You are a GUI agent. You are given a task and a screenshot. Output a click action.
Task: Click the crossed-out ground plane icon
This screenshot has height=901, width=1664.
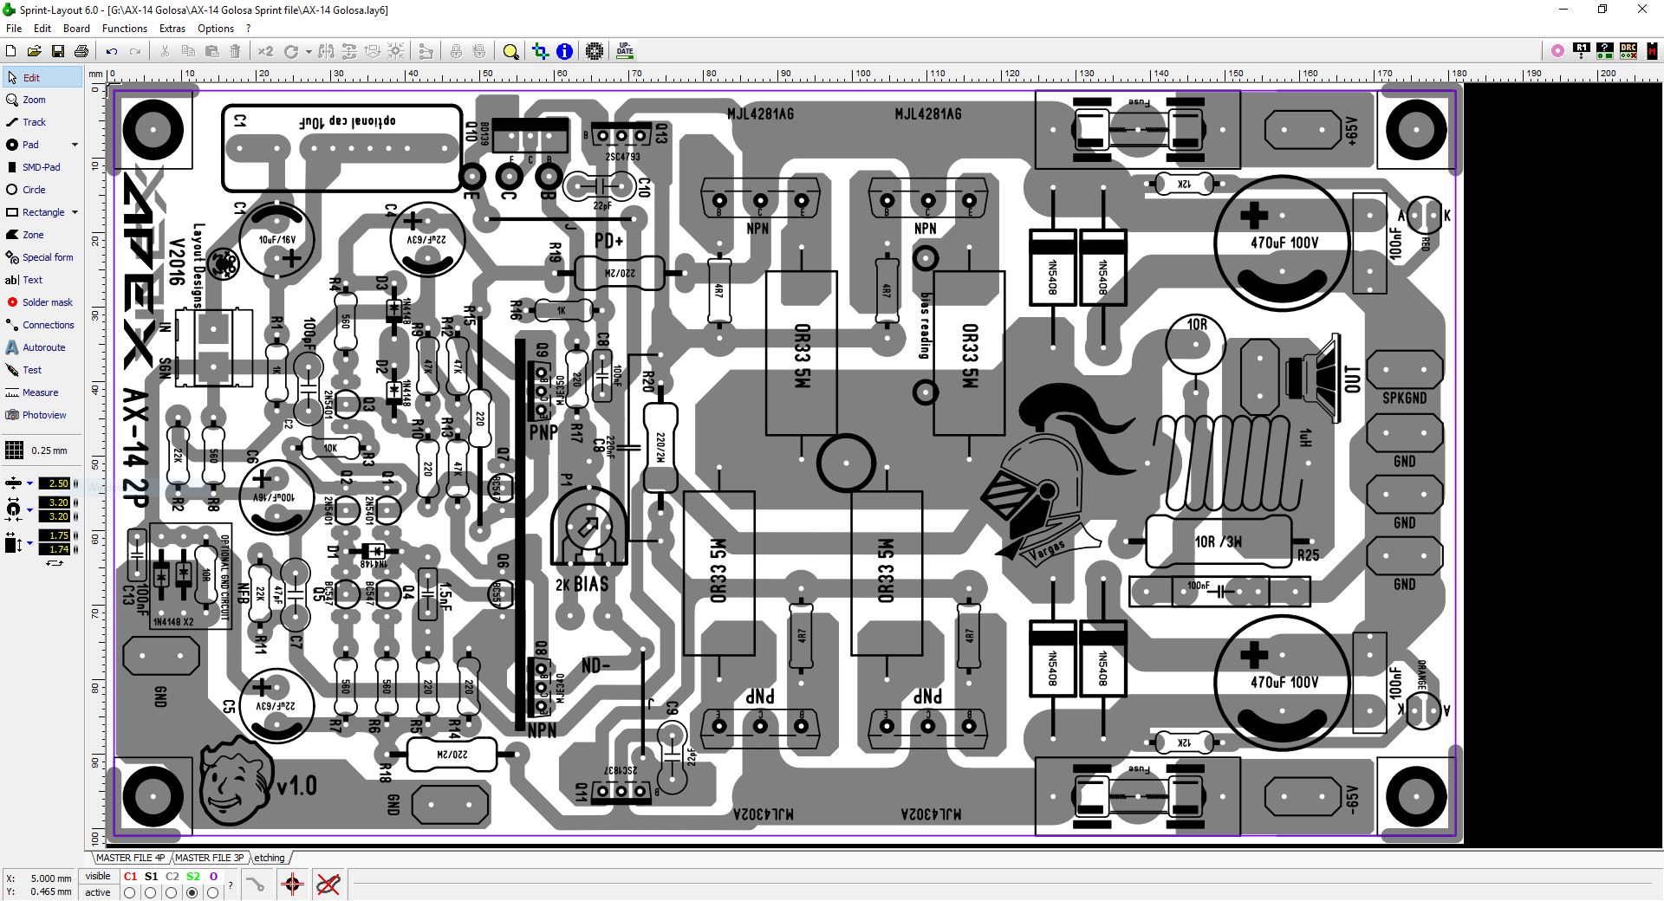(328, 885)
